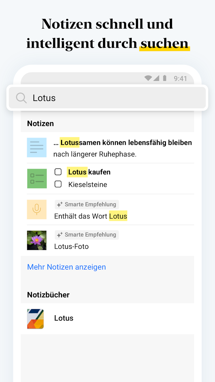
Task: Open the green checklist note icon
Action: pos(37,179)
